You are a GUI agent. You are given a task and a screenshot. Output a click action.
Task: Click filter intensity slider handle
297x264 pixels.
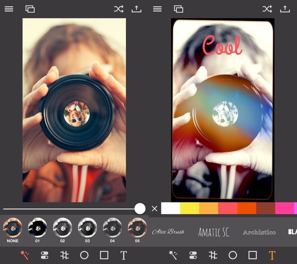(x=140, y=209)
